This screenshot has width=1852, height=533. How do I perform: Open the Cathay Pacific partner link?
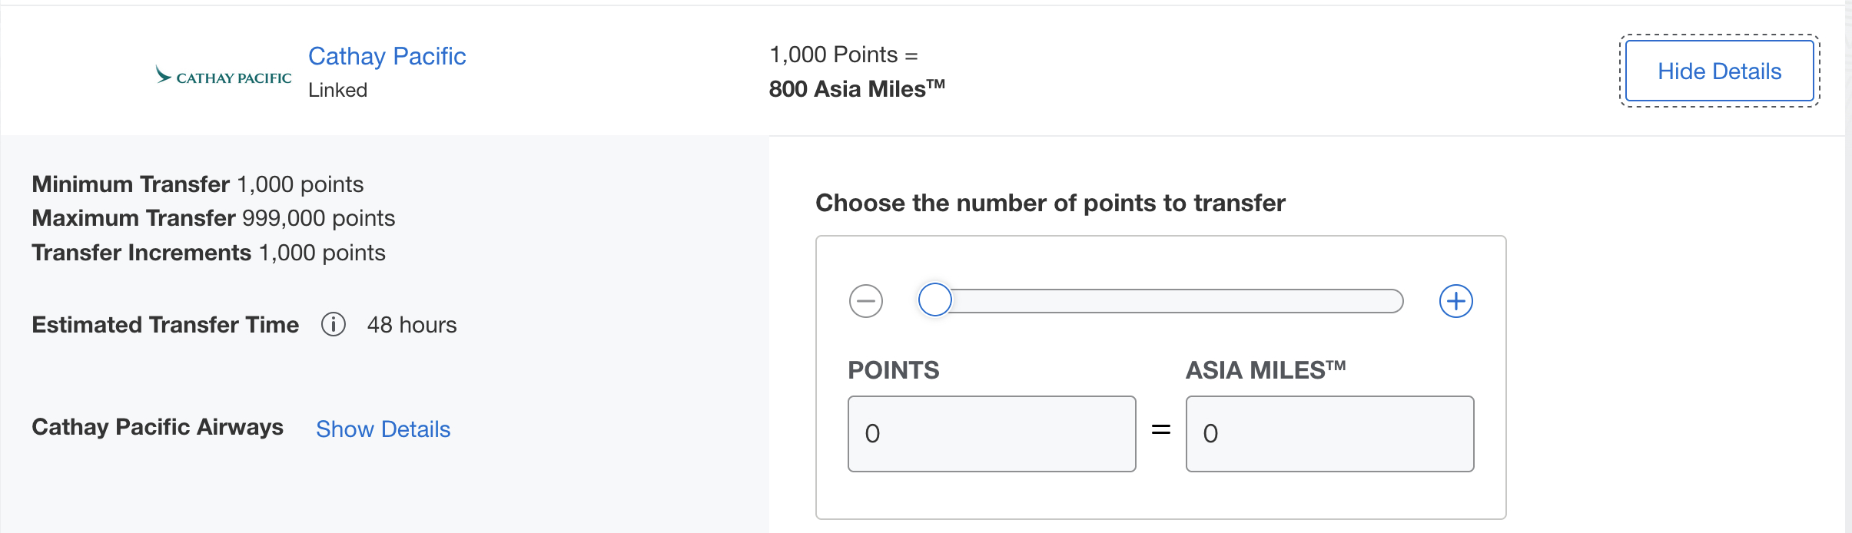point(387,56)
